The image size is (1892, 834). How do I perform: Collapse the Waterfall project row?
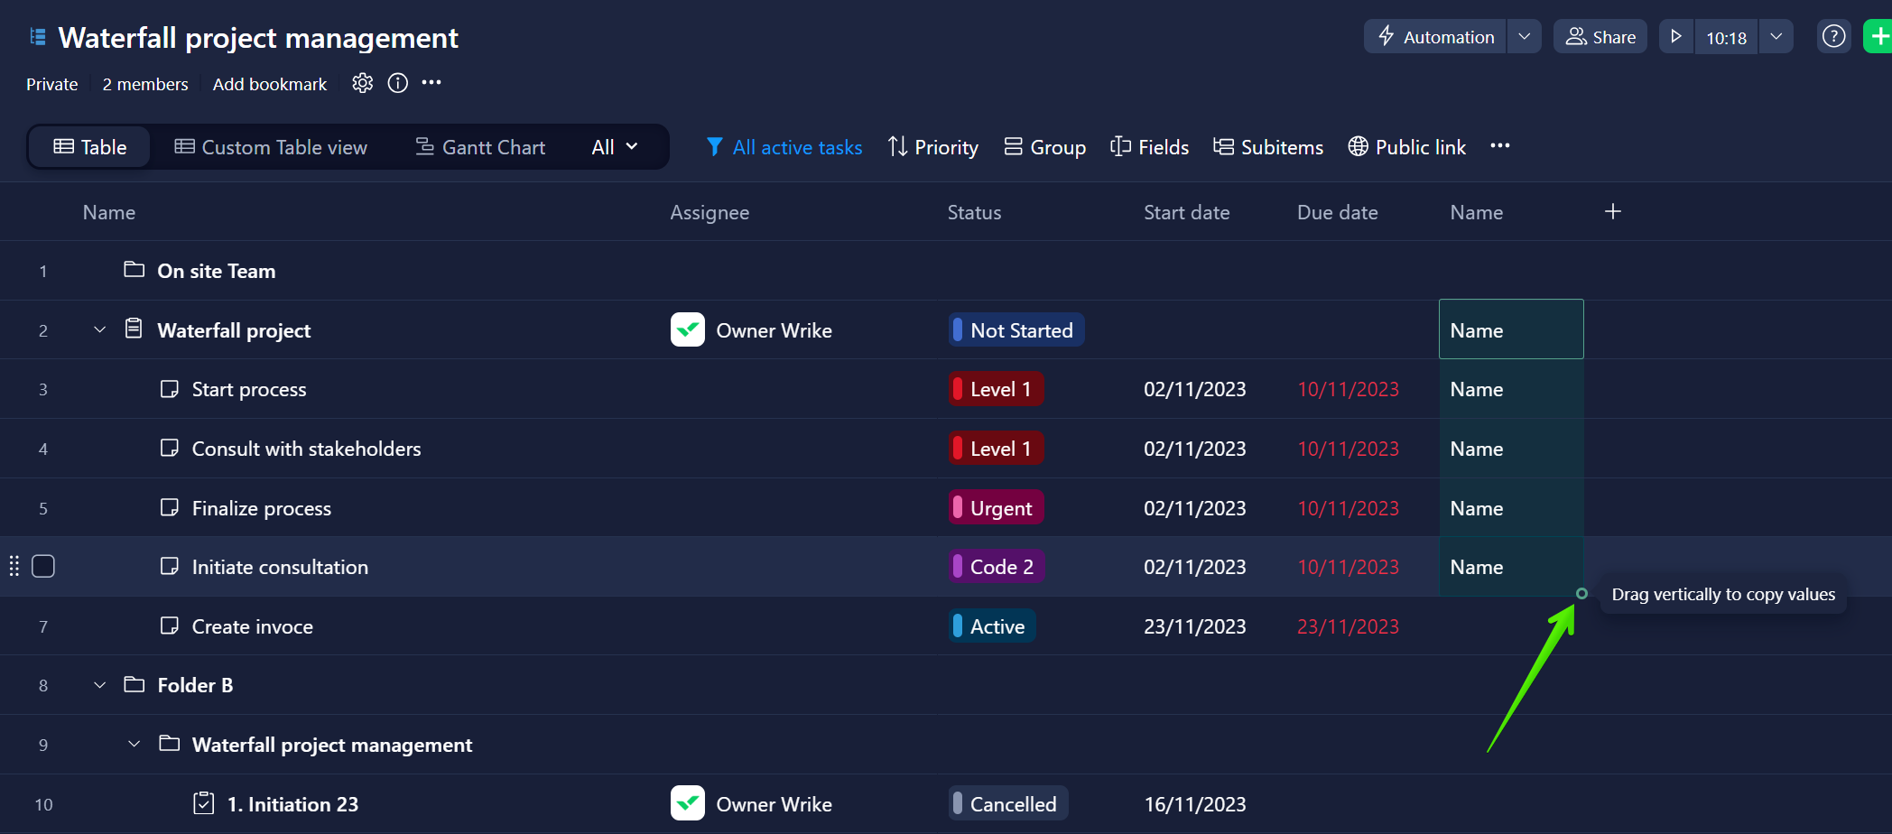[x=100, y=330]
